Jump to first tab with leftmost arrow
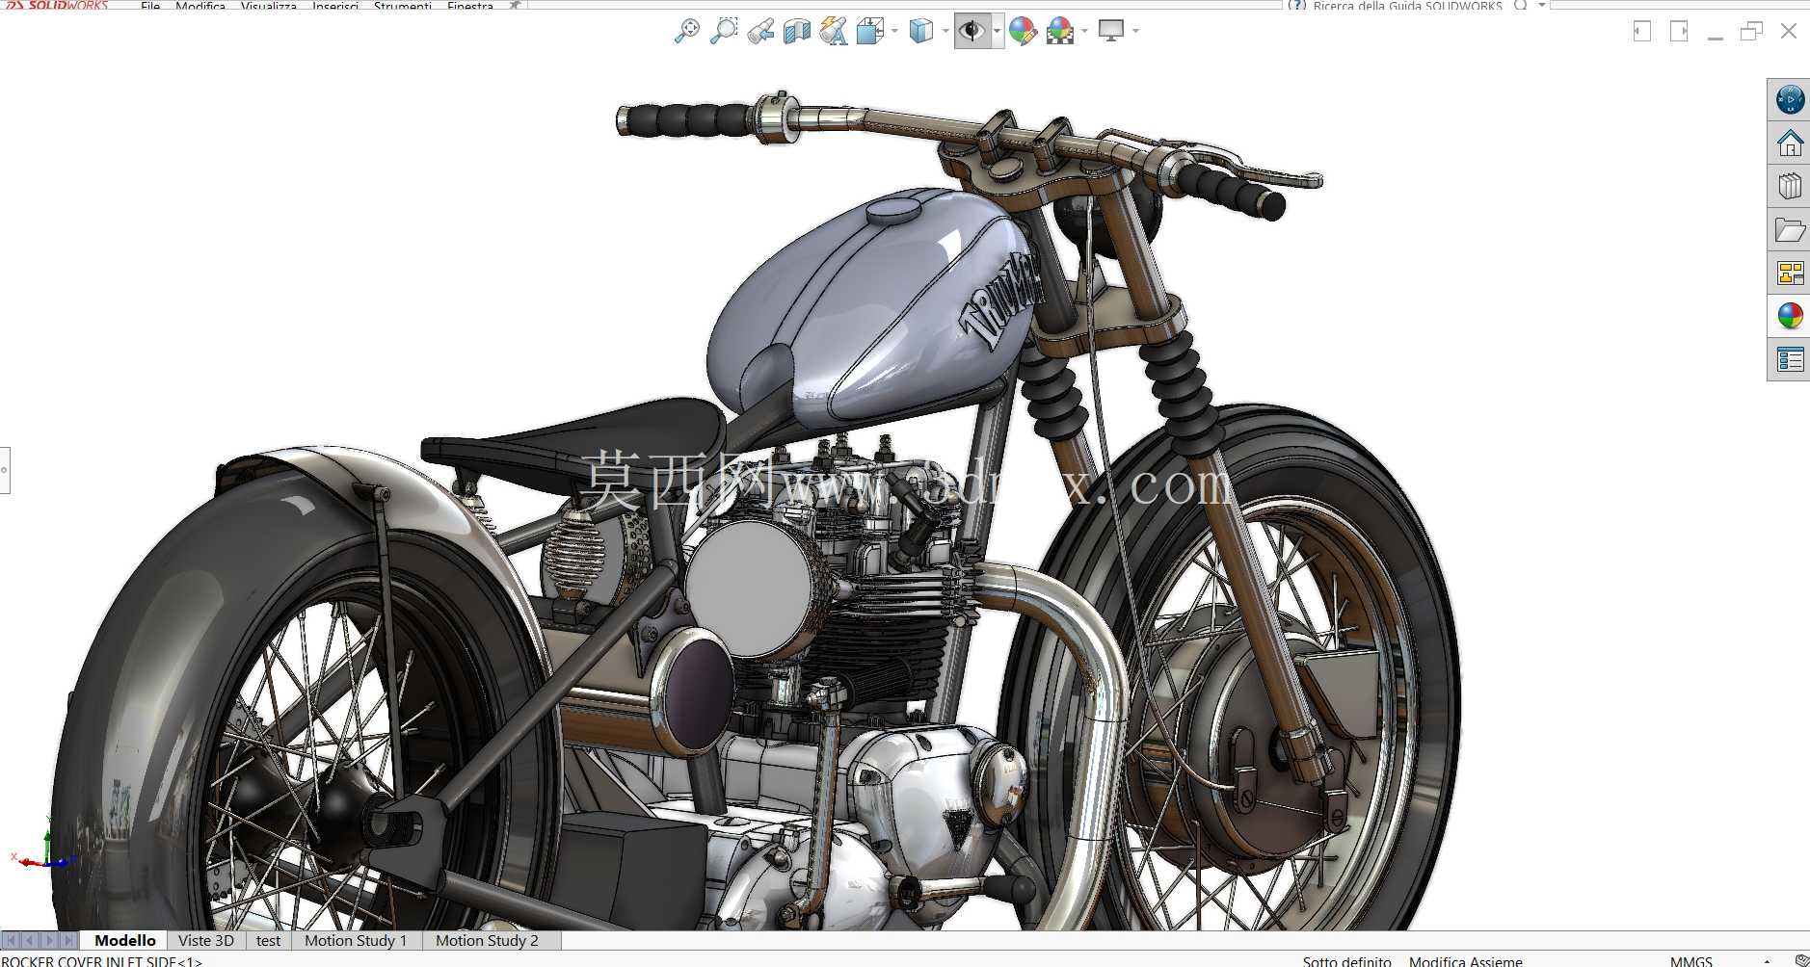Screen dimensions: 1810x967 pos(11,940)
